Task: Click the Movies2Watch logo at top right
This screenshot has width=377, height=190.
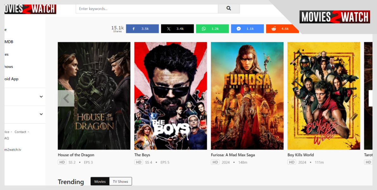Action: point(334,17)
